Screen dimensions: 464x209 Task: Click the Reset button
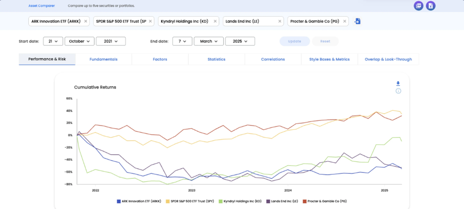325,41
